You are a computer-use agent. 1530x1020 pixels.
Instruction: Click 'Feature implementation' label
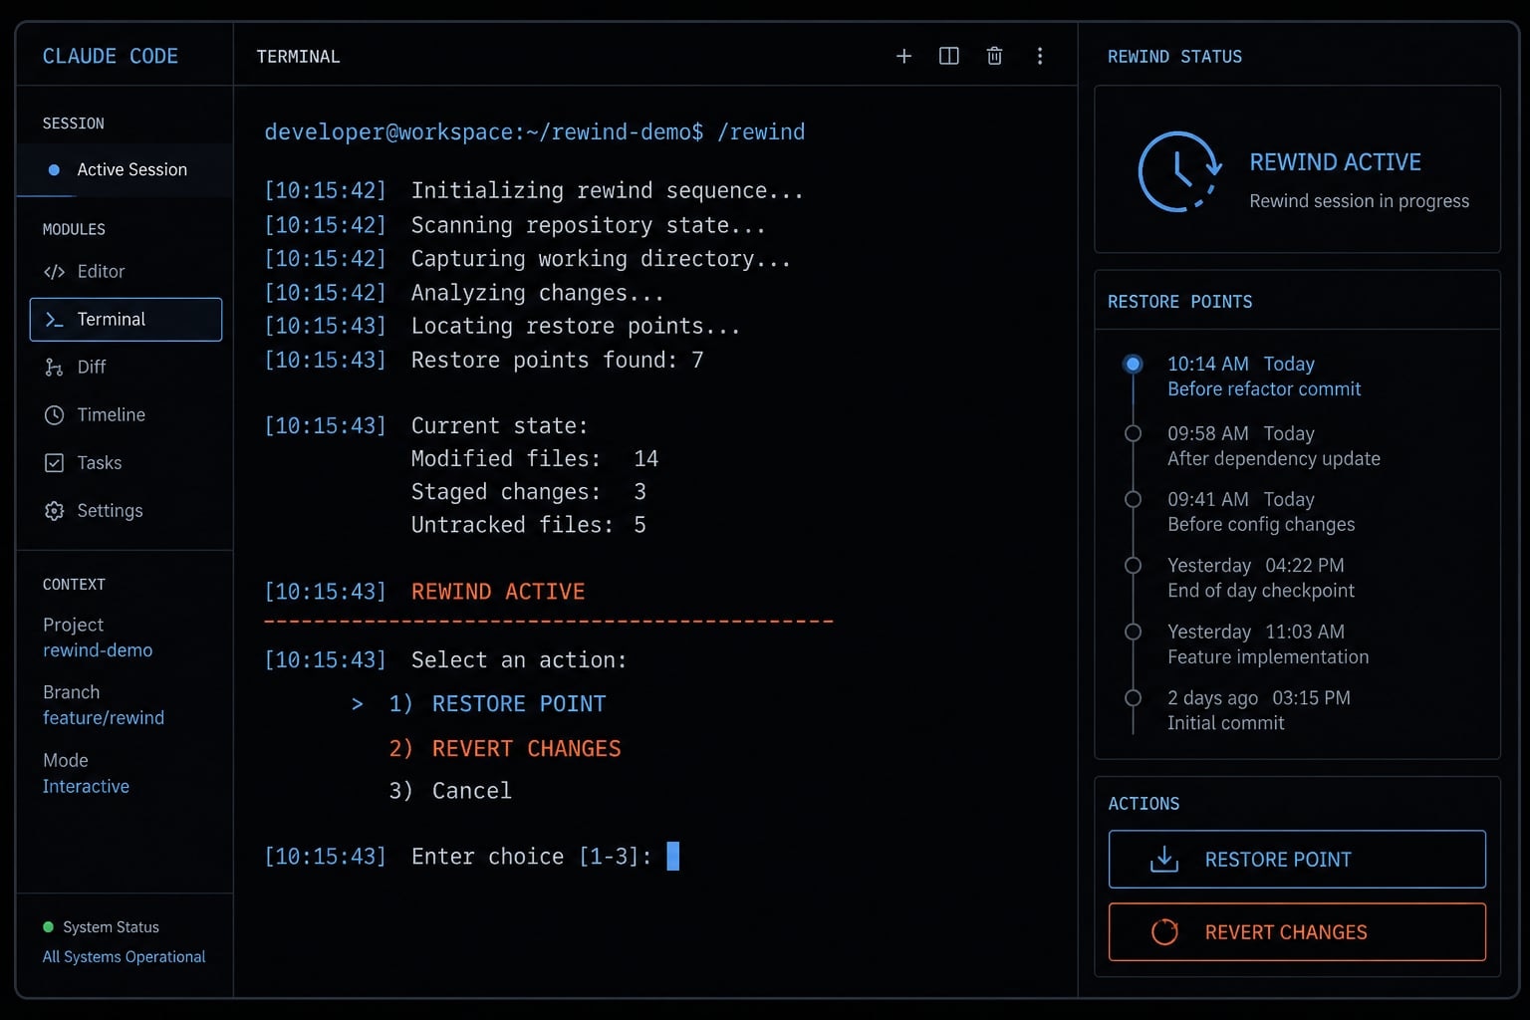click(x=1268, y=657)
